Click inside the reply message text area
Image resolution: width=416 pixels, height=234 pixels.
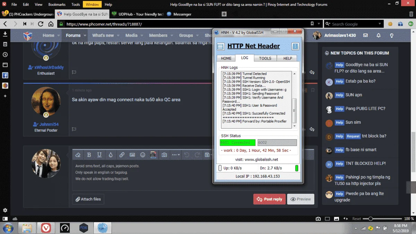tap(193, 175)
